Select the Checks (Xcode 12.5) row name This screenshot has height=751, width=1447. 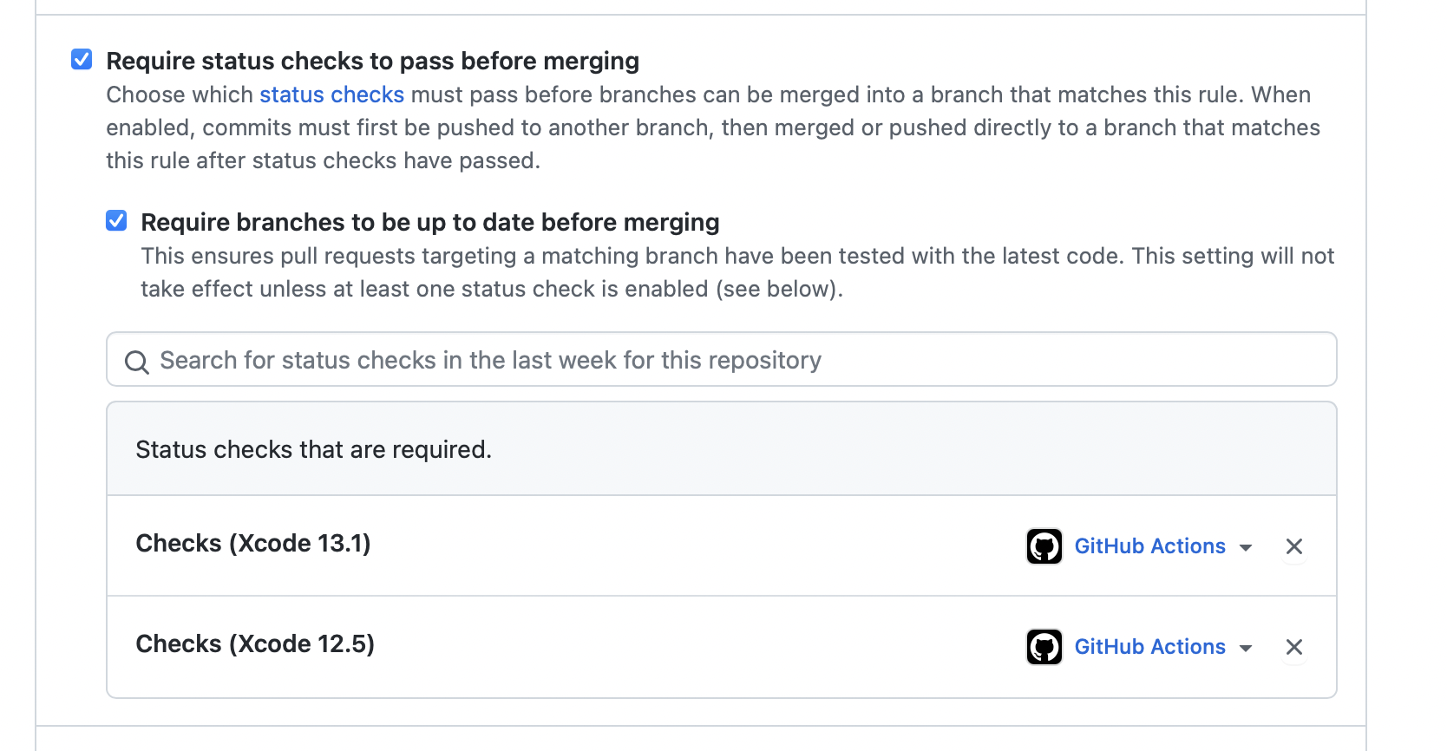[x=254, y=643]
